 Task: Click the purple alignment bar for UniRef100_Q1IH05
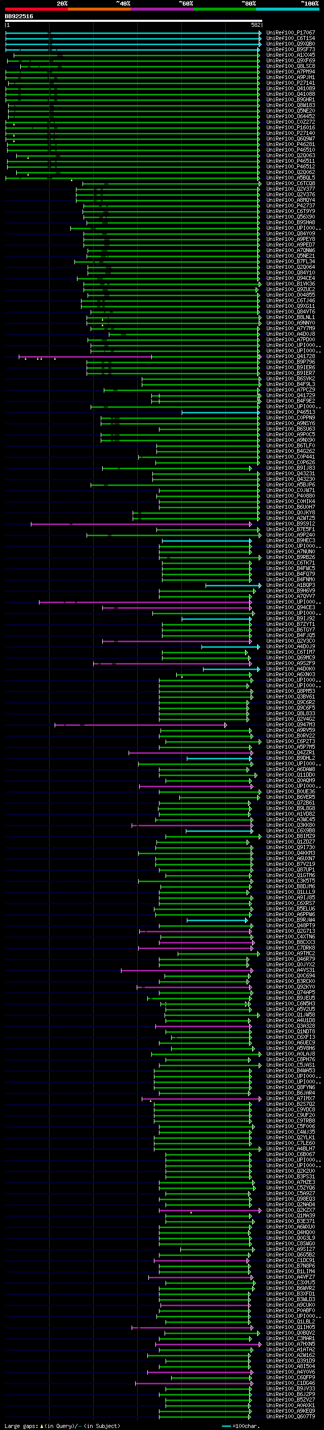pos(192,1328)
